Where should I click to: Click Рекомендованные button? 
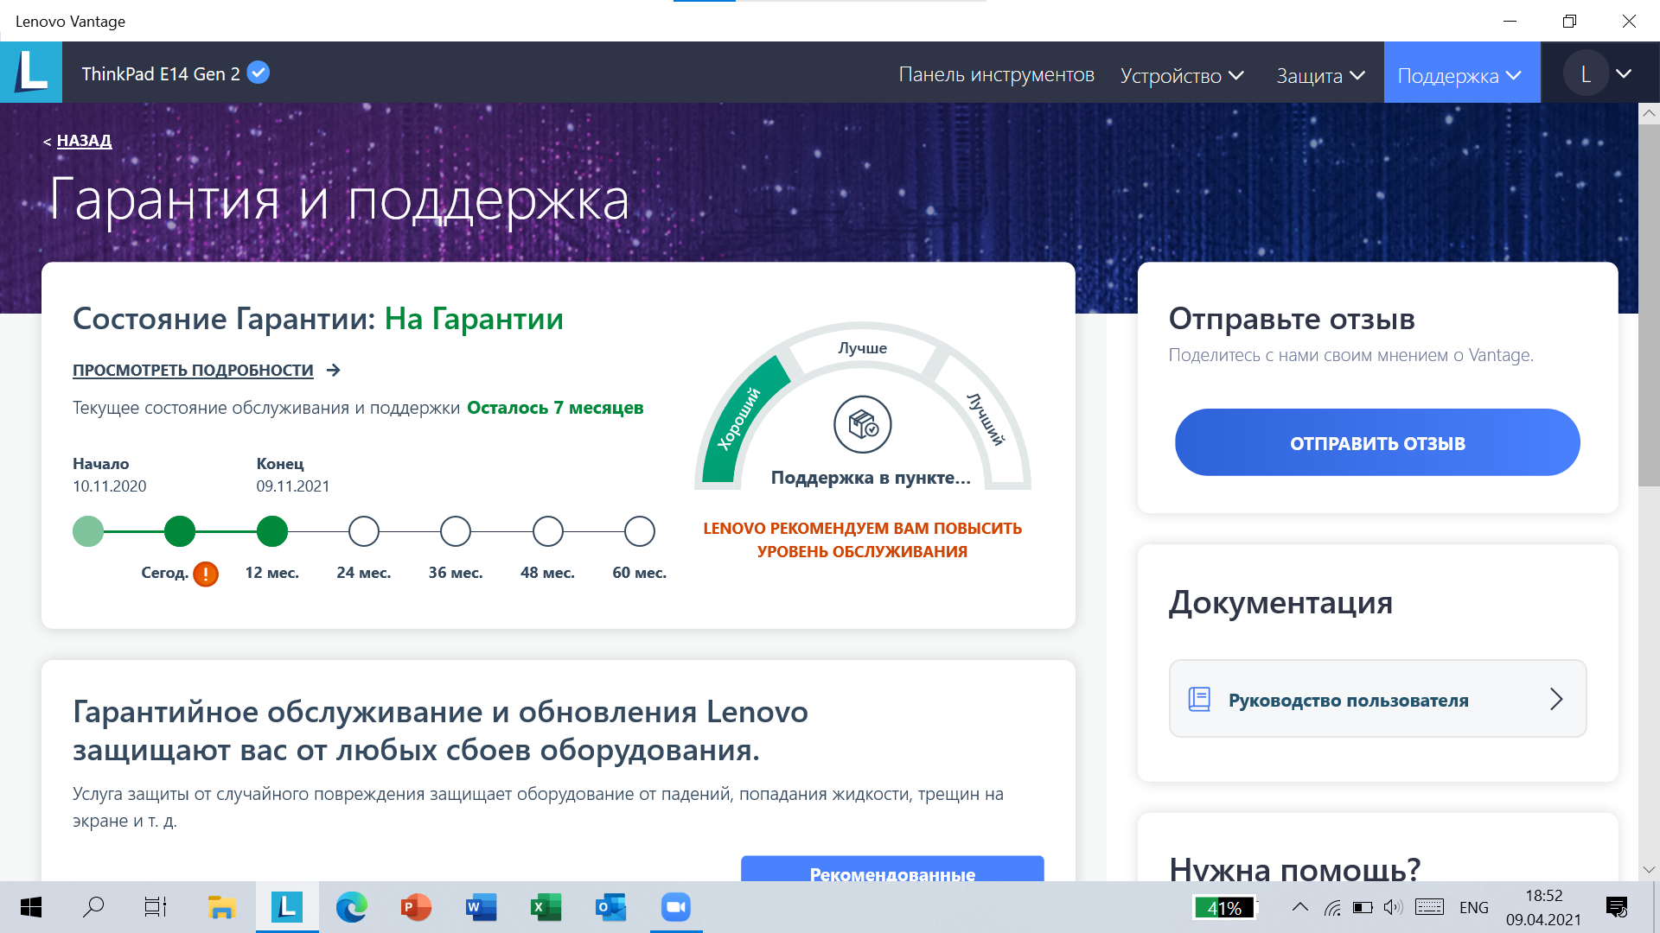(892, 869)
